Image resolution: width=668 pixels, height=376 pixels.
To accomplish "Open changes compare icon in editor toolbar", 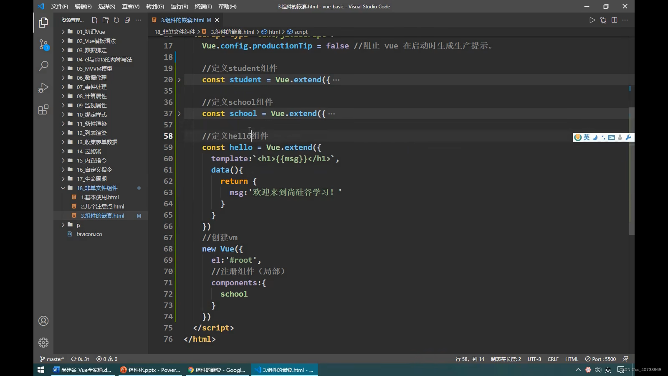I will click(603, 20).
